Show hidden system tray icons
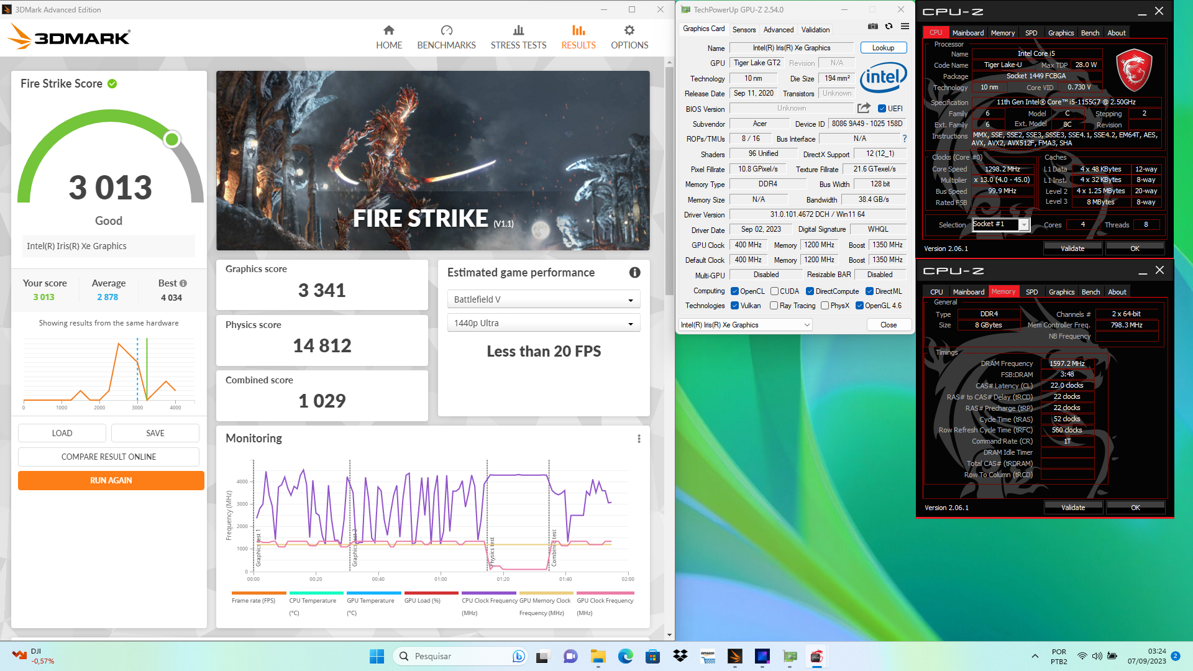Viewport: 1193px width, 671px height. [1035, 656]
